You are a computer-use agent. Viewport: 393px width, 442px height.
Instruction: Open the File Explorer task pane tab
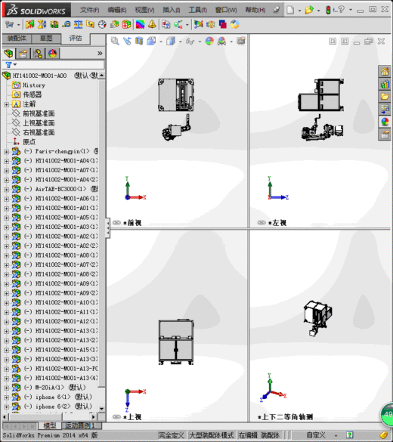pyautogui.click(x=385, y=97)
